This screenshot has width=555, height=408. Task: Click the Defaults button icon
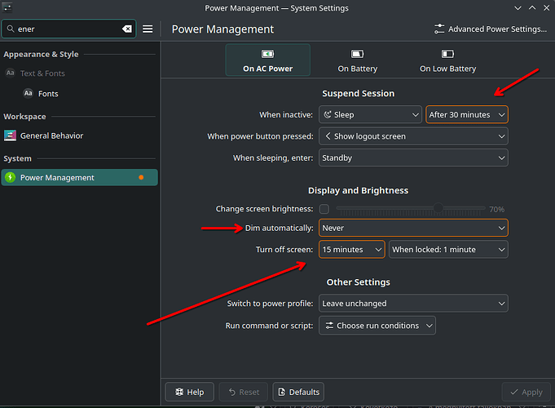(x=282, y=392)
